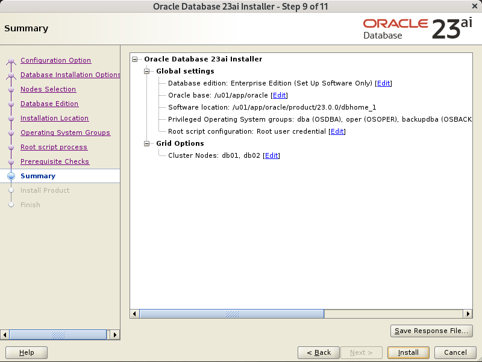Click steps sidebar scroll-right arrow

tap(114, 335)
